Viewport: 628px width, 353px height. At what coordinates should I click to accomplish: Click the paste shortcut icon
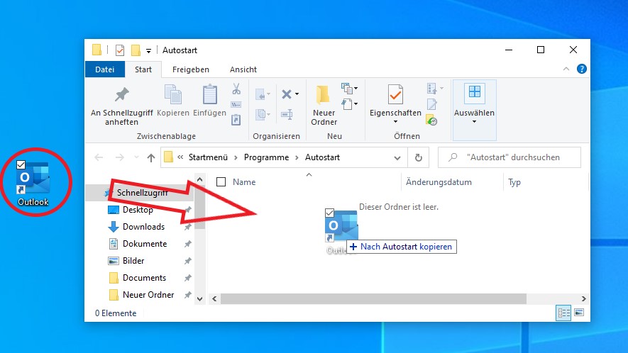236,120
